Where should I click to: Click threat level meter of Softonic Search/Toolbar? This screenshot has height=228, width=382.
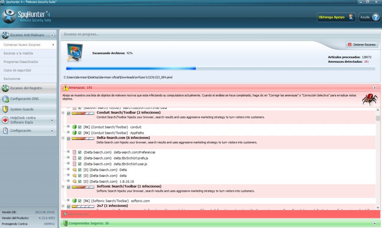[83, 187]
